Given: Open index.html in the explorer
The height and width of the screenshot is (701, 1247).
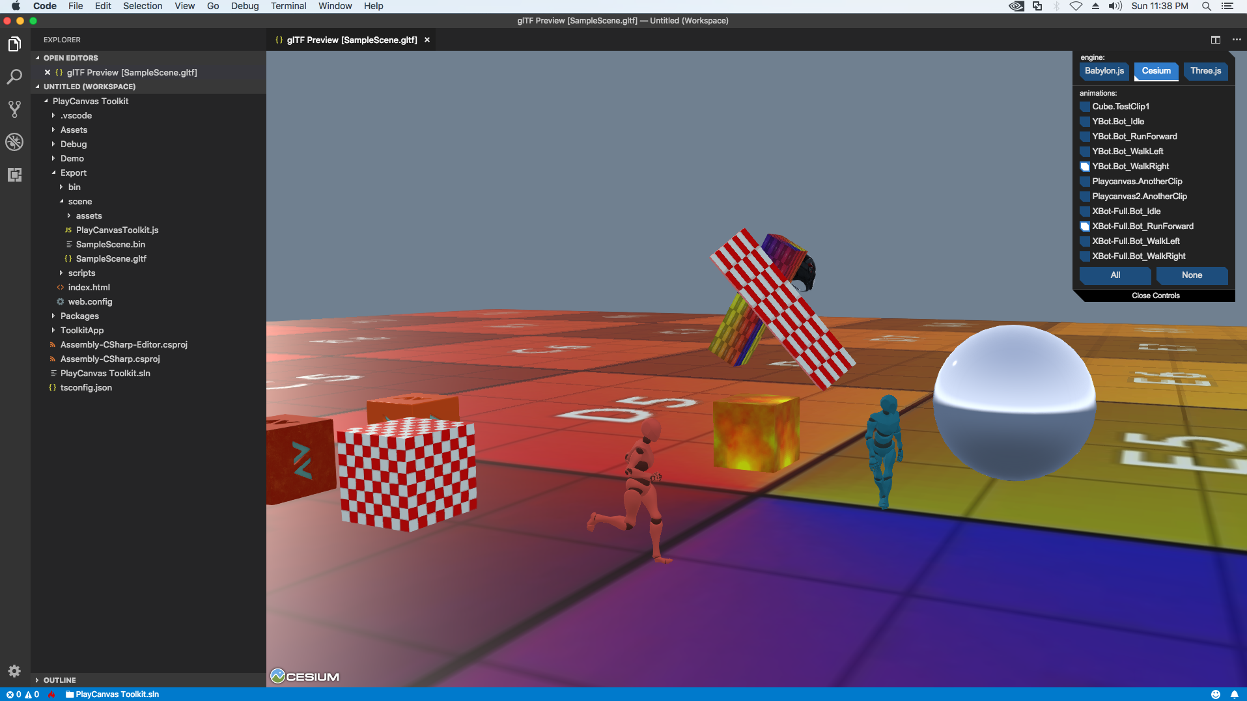Looking at the screenshot, I should click(x=89, y=287).
